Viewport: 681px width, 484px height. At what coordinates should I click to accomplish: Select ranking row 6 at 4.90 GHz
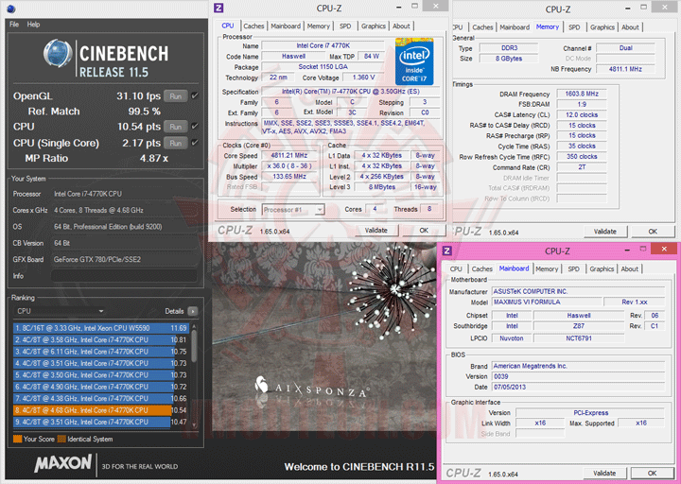coord(100,387)
